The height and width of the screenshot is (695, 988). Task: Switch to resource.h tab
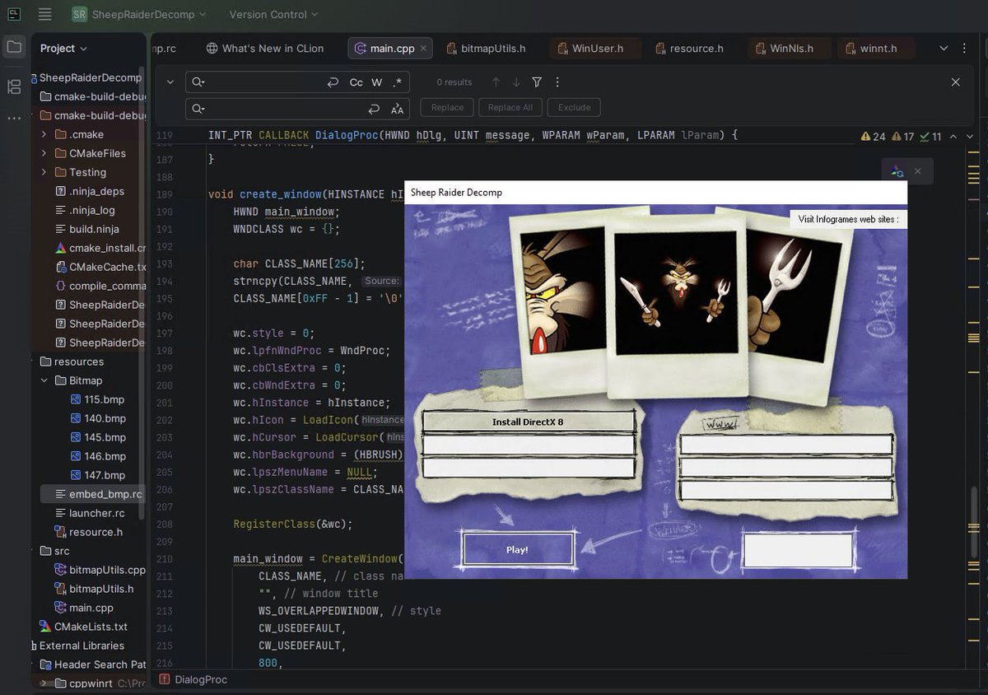tap(689, 49)
